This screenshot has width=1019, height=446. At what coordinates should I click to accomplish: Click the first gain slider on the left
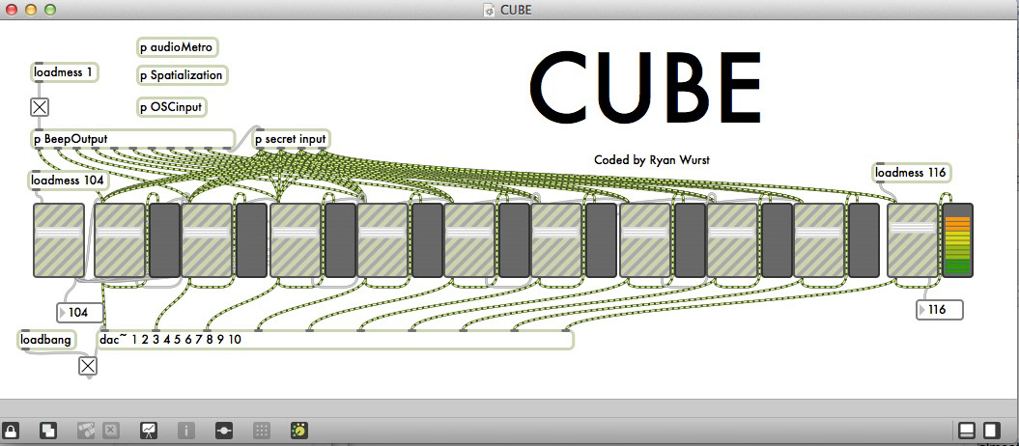59,240
